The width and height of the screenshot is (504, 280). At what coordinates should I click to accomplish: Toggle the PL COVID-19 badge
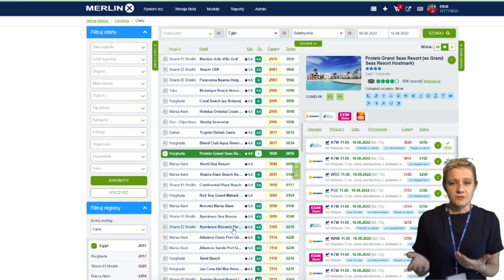tap(340, 97)
